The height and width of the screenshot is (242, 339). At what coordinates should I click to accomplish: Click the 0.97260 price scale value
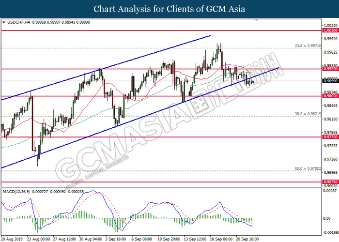click(331, 159)
